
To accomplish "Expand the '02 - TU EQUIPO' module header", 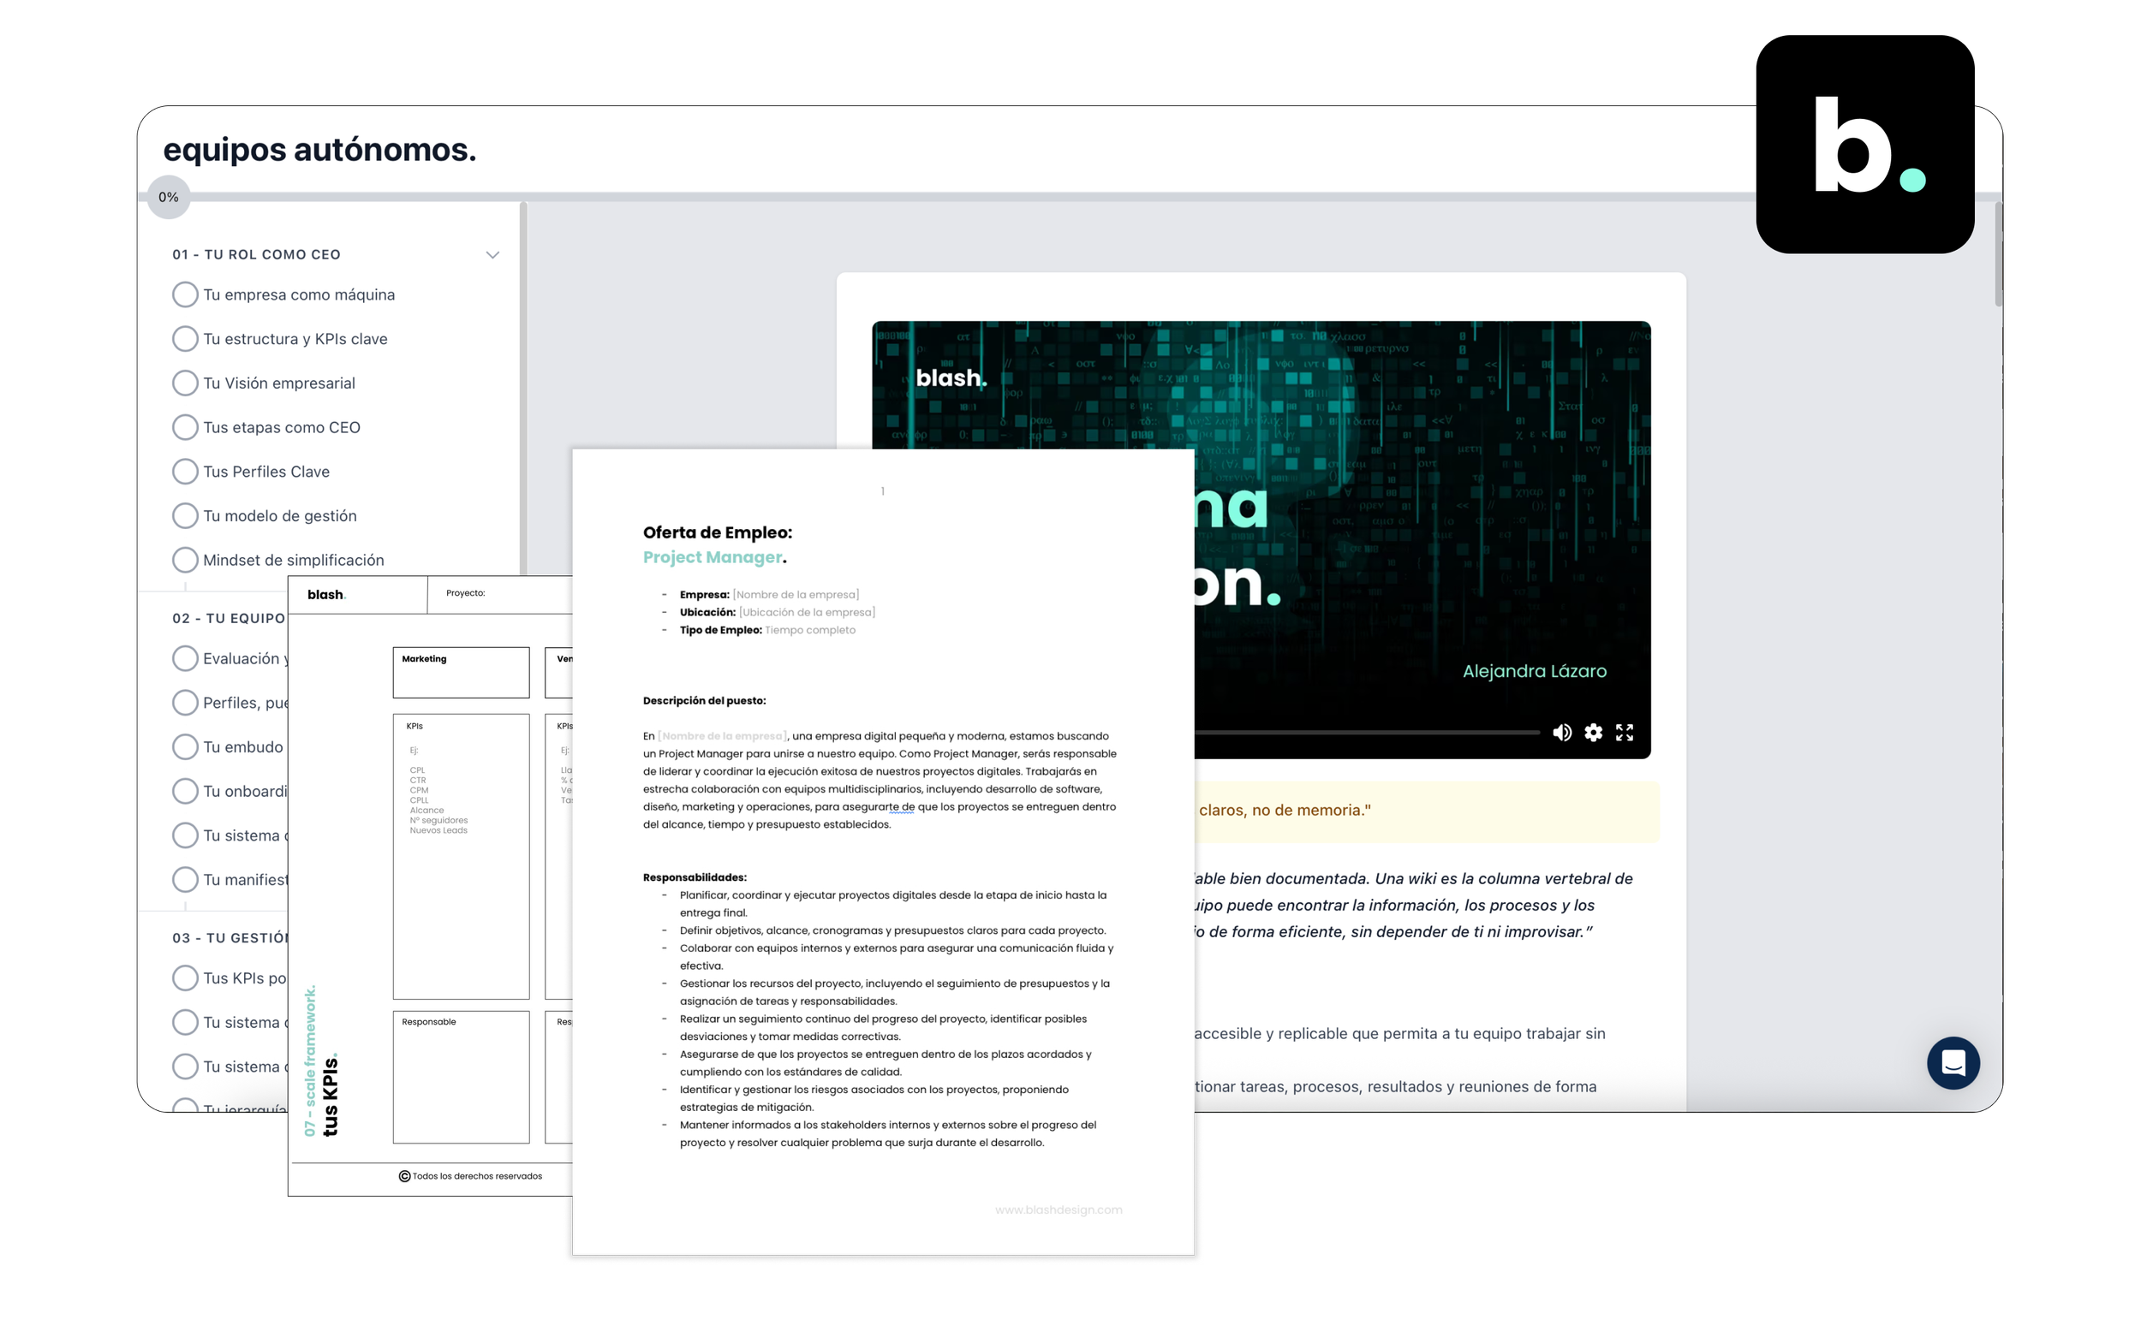I will coord(229,618).
